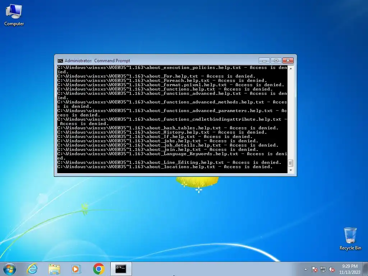Image resolution: width=368 pixels, height=276 pixels.
Task: Click the about_execution_policies.help.txt output line
Action: click(172, 70)
